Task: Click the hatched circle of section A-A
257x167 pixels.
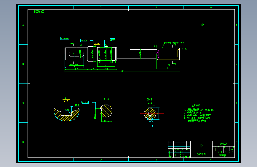Action: click(x=106, y=111)
